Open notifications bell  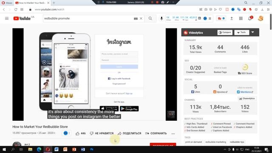[x=250, y=18]
